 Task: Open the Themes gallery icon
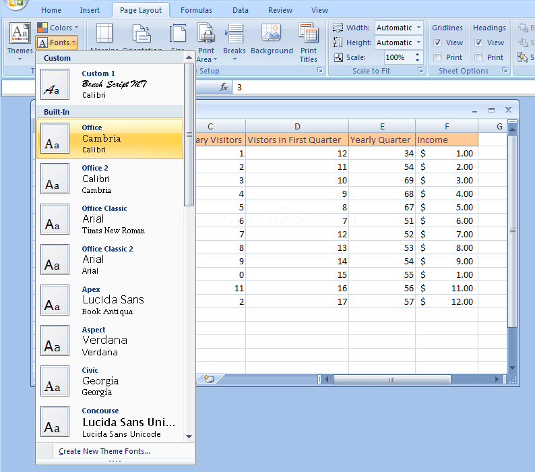(20, 34)
